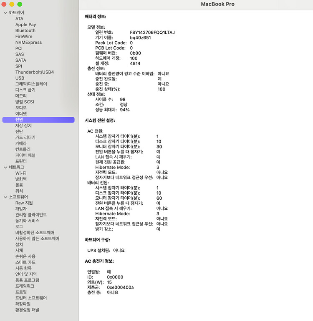Open 프로필 software entry
The image size is (313, 321).
click(x=21, y=292)
